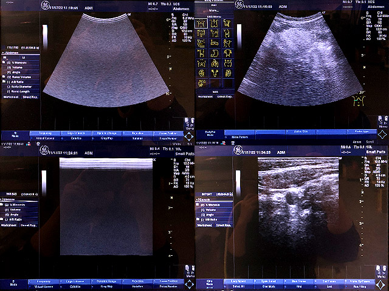Select Dynamic Range in the 11:10:44 soft menu
The image size is (389, 291).
(x=107, y=133)
